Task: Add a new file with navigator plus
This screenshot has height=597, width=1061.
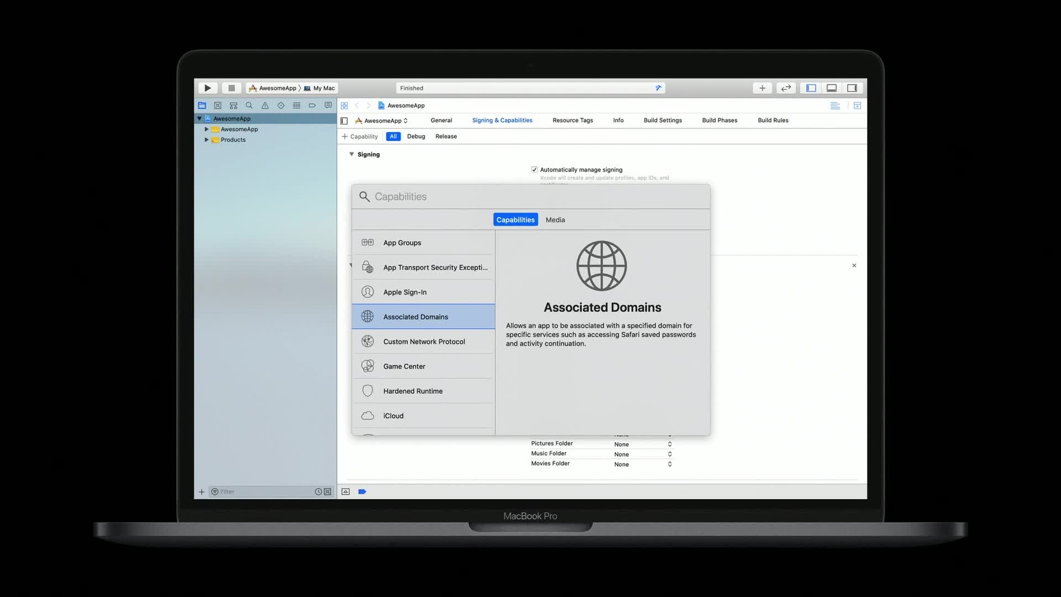Action: [x=202, y=492]
